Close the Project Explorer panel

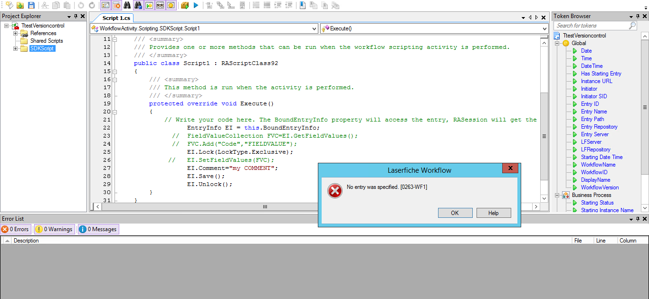(83, 16)
